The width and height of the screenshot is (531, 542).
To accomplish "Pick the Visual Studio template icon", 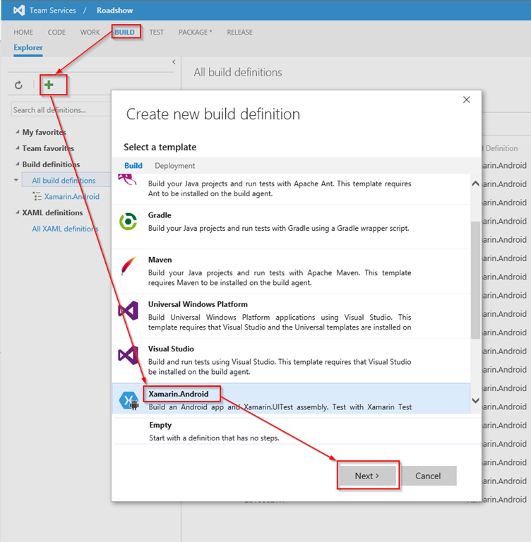I will click(x=128, y=355).
